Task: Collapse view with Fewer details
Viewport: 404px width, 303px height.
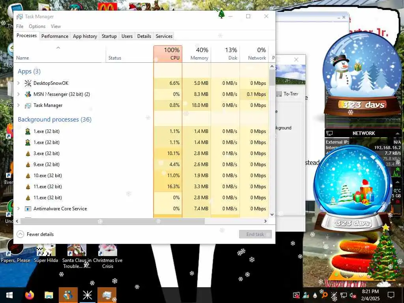Action: click(x=35, y=234)
